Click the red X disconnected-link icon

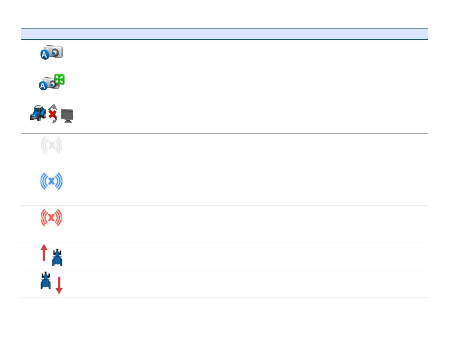click(53, 114)
